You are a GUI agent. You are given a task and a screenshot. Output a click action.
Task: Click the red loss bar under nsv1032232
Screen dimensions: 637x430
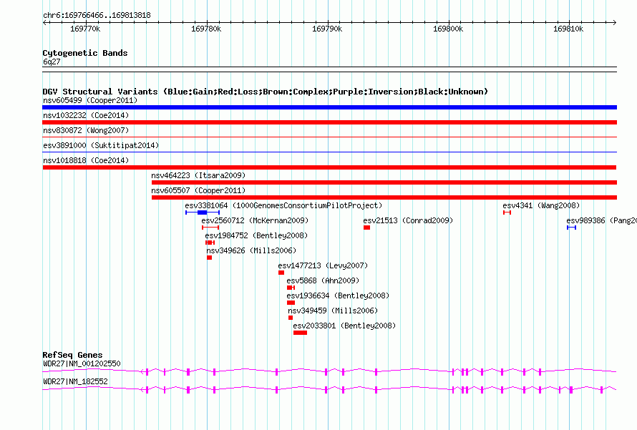point(329,122)
